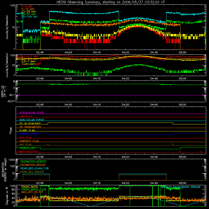This screenshot has height=209, width=209.
Task: Click the FRONT_RATIO legend label
Action: tap(30, 187)
